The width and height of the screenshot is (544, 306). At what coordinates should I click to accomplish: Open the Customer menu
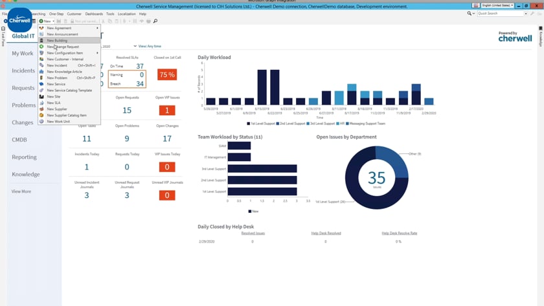point(74,14)
